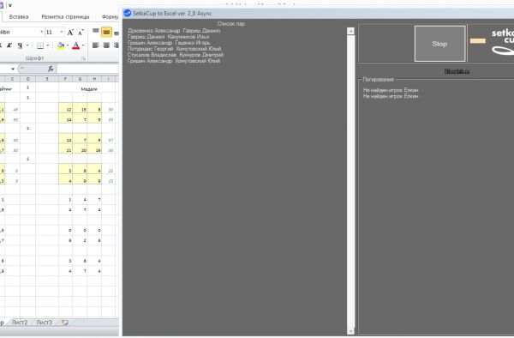
Task: Expand the fill color dropdown arrow
Action: point(68,45)
